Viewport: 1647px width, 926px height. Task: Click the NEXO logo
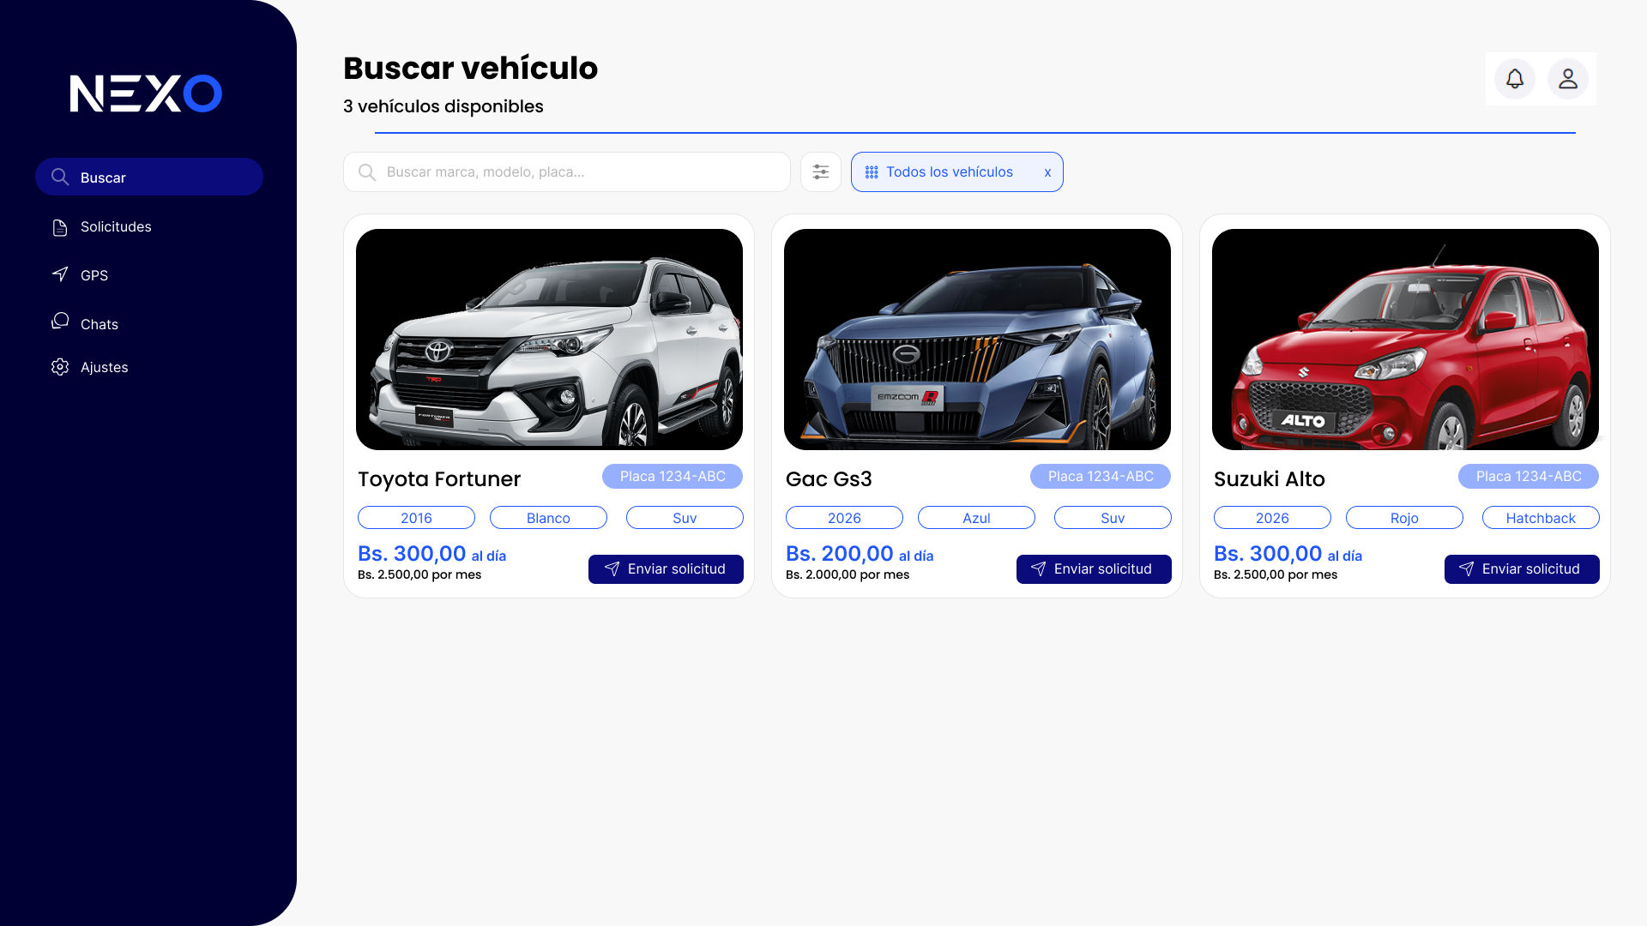click(146, 93)
